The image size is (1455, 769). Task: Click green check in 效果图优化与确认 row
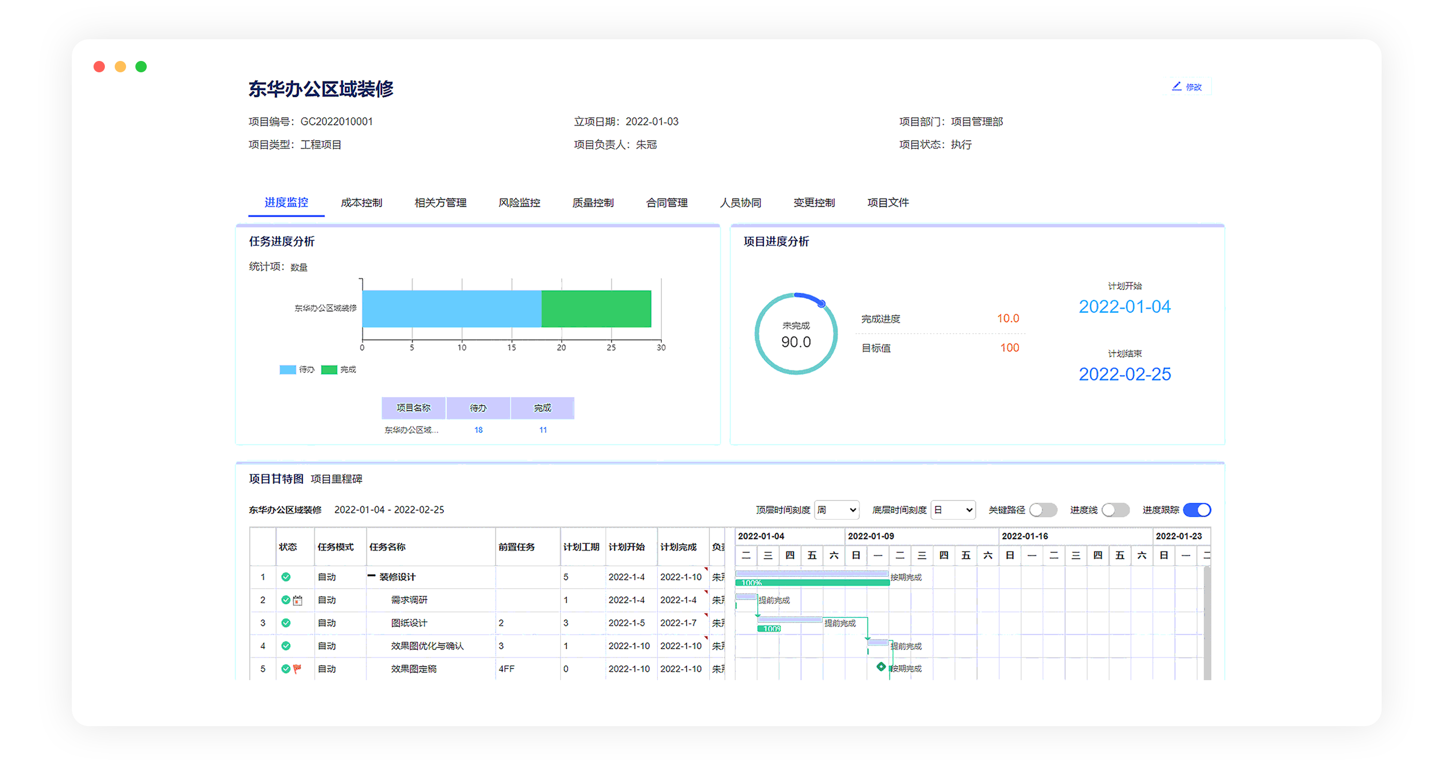point(286,646)
